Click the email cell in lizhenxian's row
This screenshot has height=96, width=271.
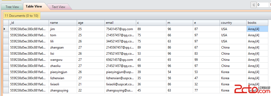tap(120, 78)
